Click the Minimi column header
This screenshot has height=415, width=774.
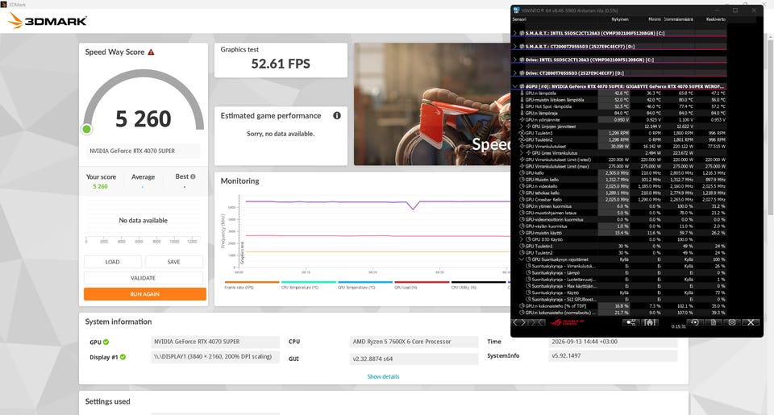pyautogui.click(x=655, y=19)
